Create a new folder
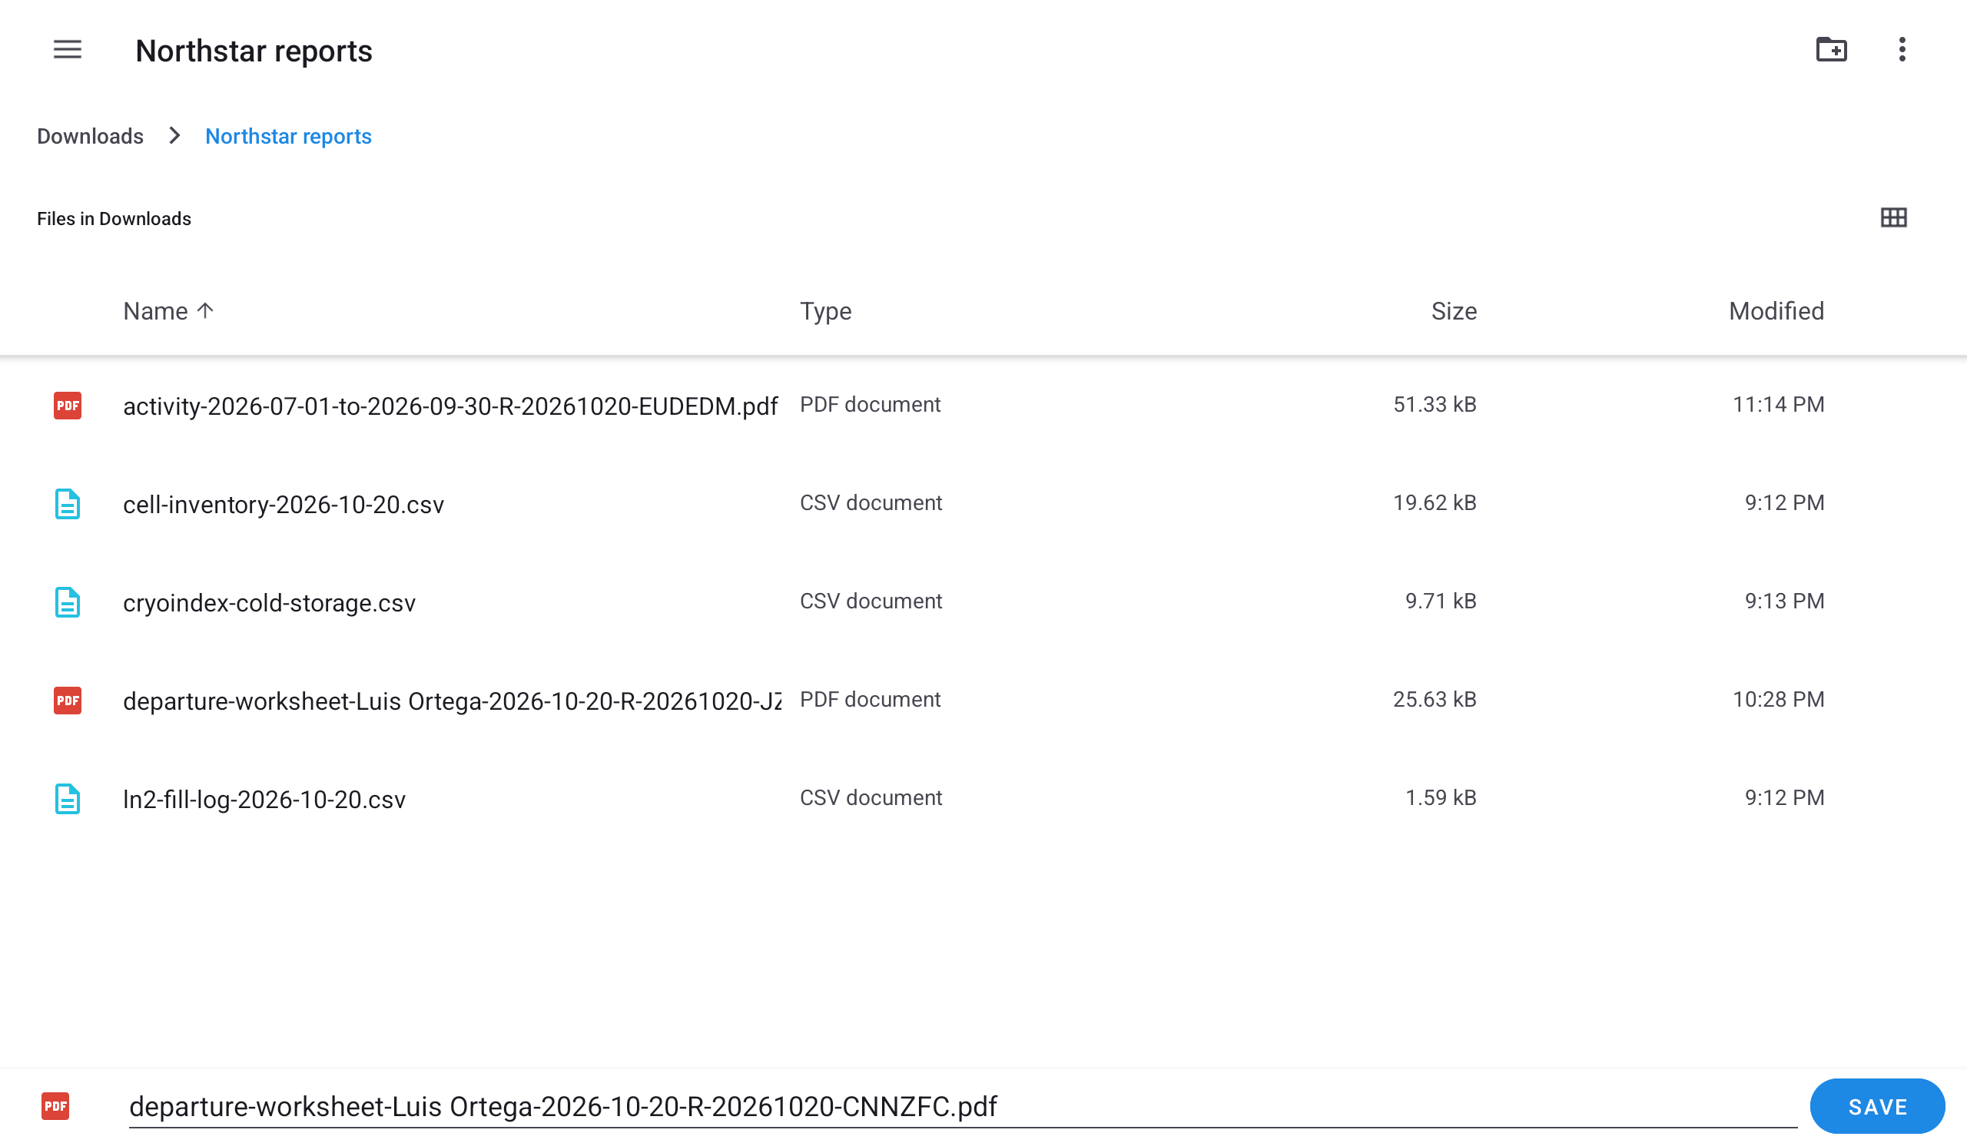Viewport: 1967px width, 1143px height. [x=1831, y=50]
